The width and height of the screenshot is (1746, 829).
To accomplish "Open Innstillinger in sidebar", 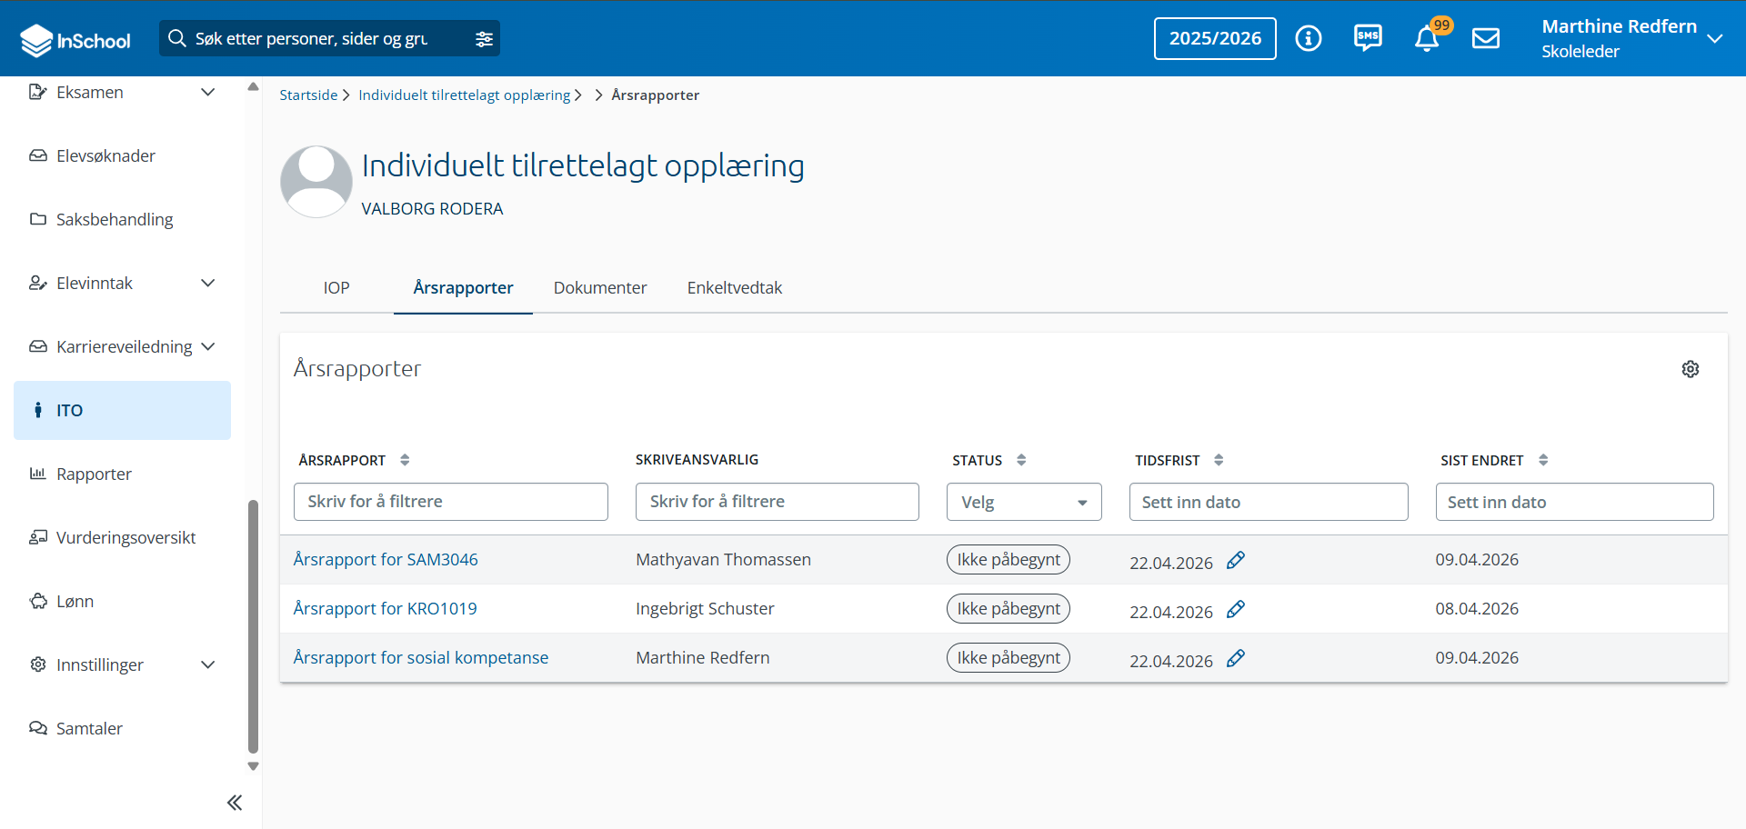I will (100, 665).
